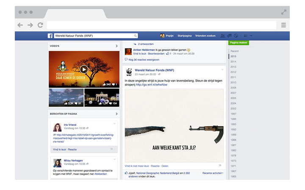Image resolution: width=305 pixels, height=190 pixels.
Task: Open Vrienden zoeken
Action: (x=205, y=35)
